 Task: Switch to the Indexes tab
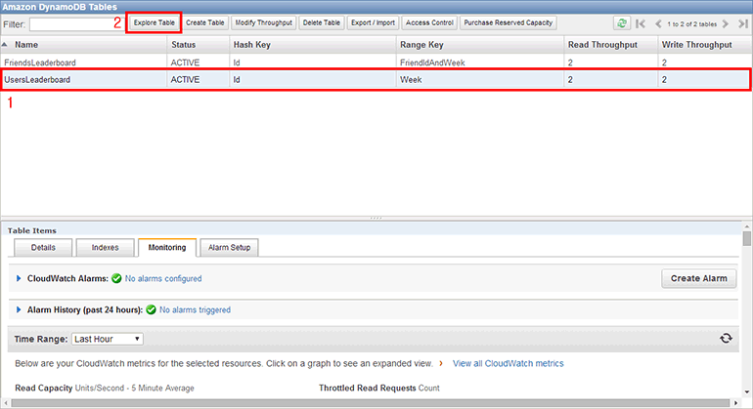[x=104, y=247]
